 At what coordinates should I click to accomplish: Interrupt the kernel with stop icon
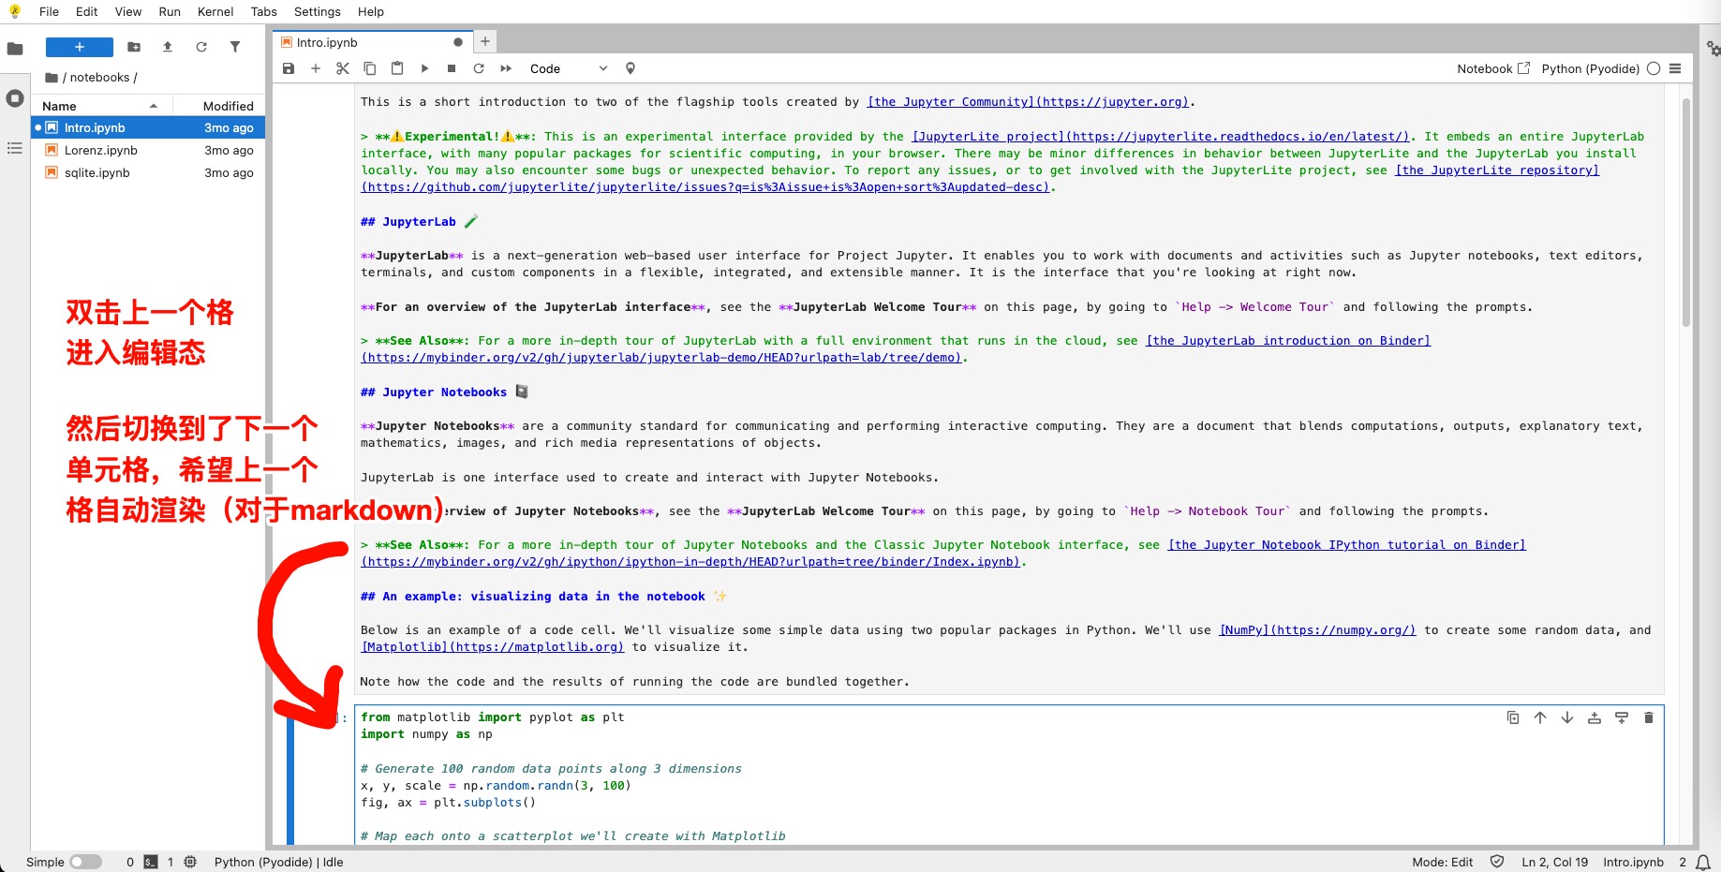pos(452,68)
